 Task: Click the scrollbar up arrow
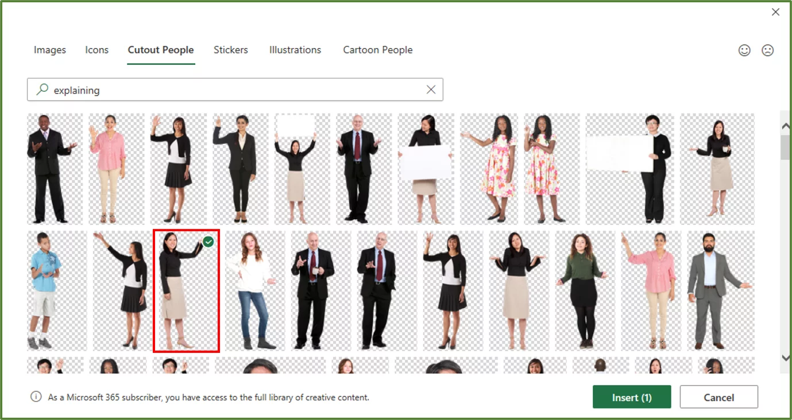pyautogui.click(x=785, y=125)
